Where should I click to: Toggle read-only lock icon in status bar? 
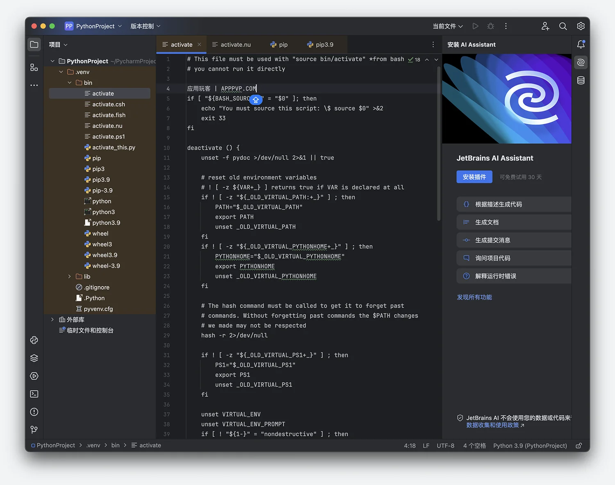point(579,445)
